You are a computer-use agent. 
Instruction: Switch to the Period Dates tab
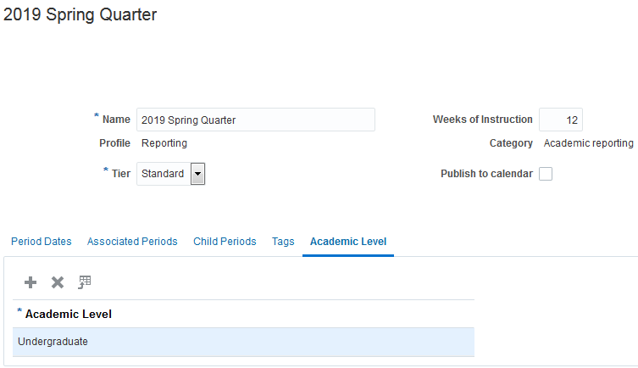pyautogui.click(x=42, y=242)
